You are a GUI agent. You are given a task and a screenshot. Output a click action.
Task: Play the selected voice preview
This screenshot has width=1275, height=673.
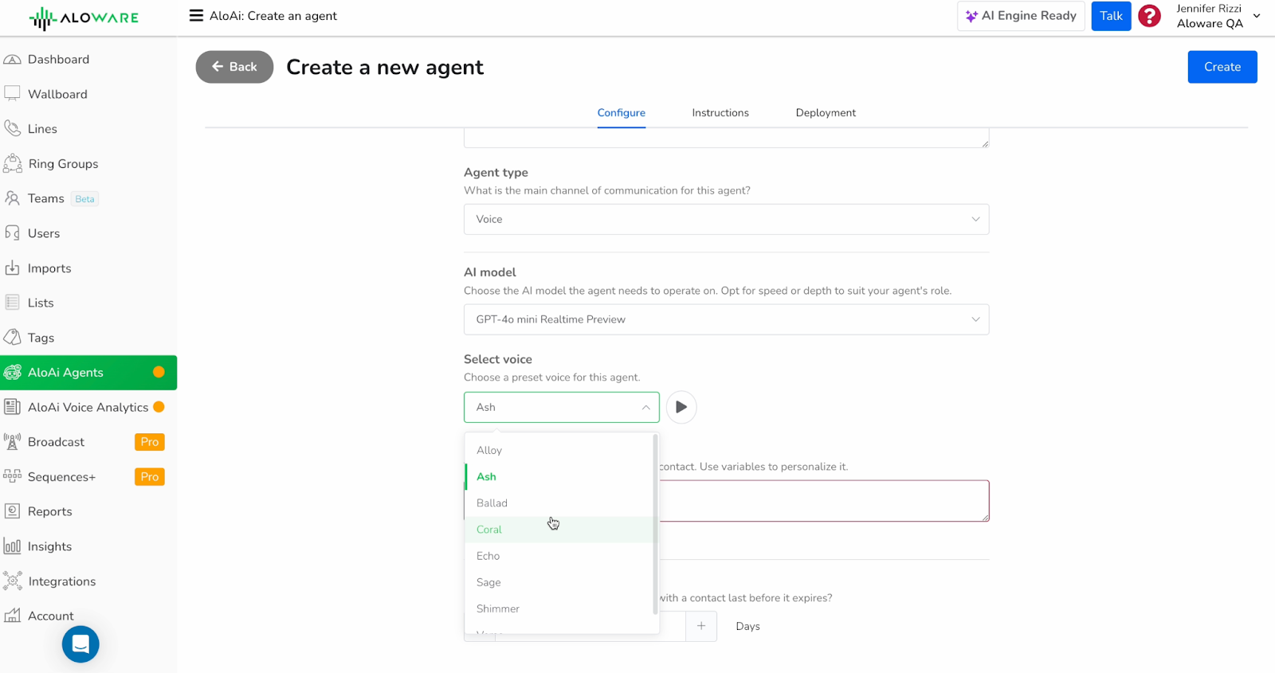[x=681, y=407]
